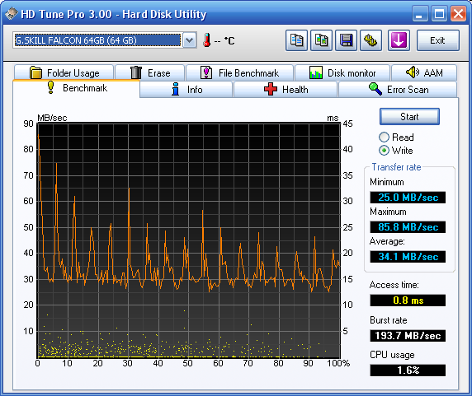The image size is (472, 396).
Task: Go to the Health tab
Action: 286,89
